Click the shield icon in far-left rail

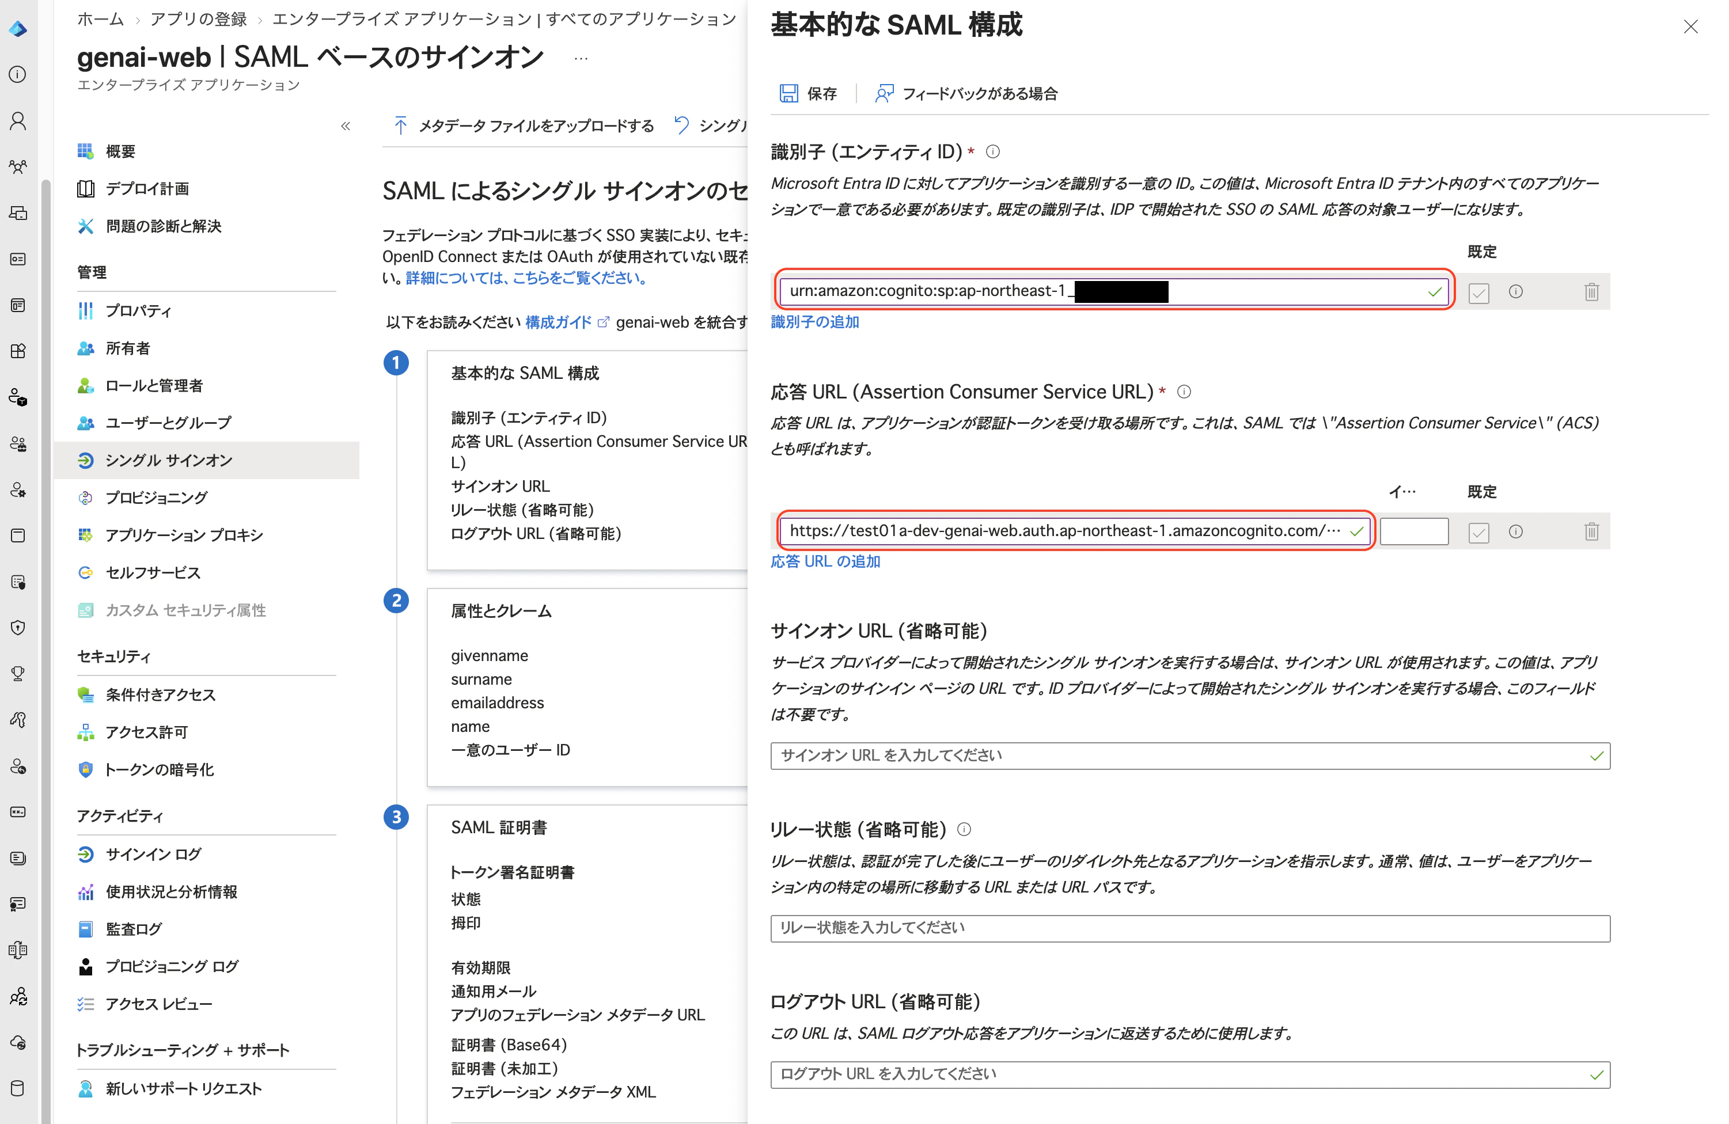[18, 627]
